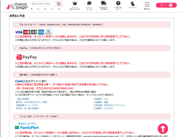182x137 pixels.
Task: Click the pink scroll-to-top arrow button
Action: click(x=163, y=129)
